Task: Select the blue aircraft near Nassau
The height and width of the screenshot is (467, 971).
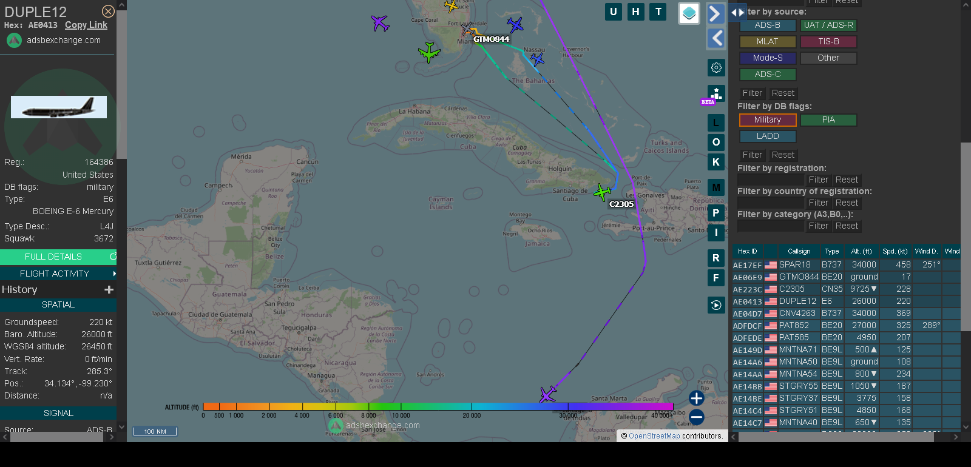Action: click(537, 59)
